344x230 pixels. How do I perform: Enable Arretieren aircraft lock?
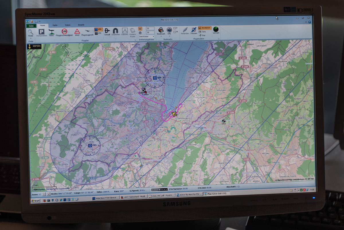click(204, 28)
